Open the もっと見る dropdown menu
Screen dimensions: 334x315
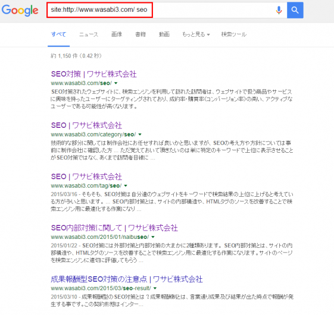196,34
